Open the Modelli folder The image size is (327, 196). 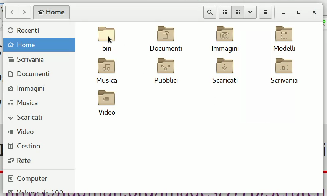[x=284, y=35]
